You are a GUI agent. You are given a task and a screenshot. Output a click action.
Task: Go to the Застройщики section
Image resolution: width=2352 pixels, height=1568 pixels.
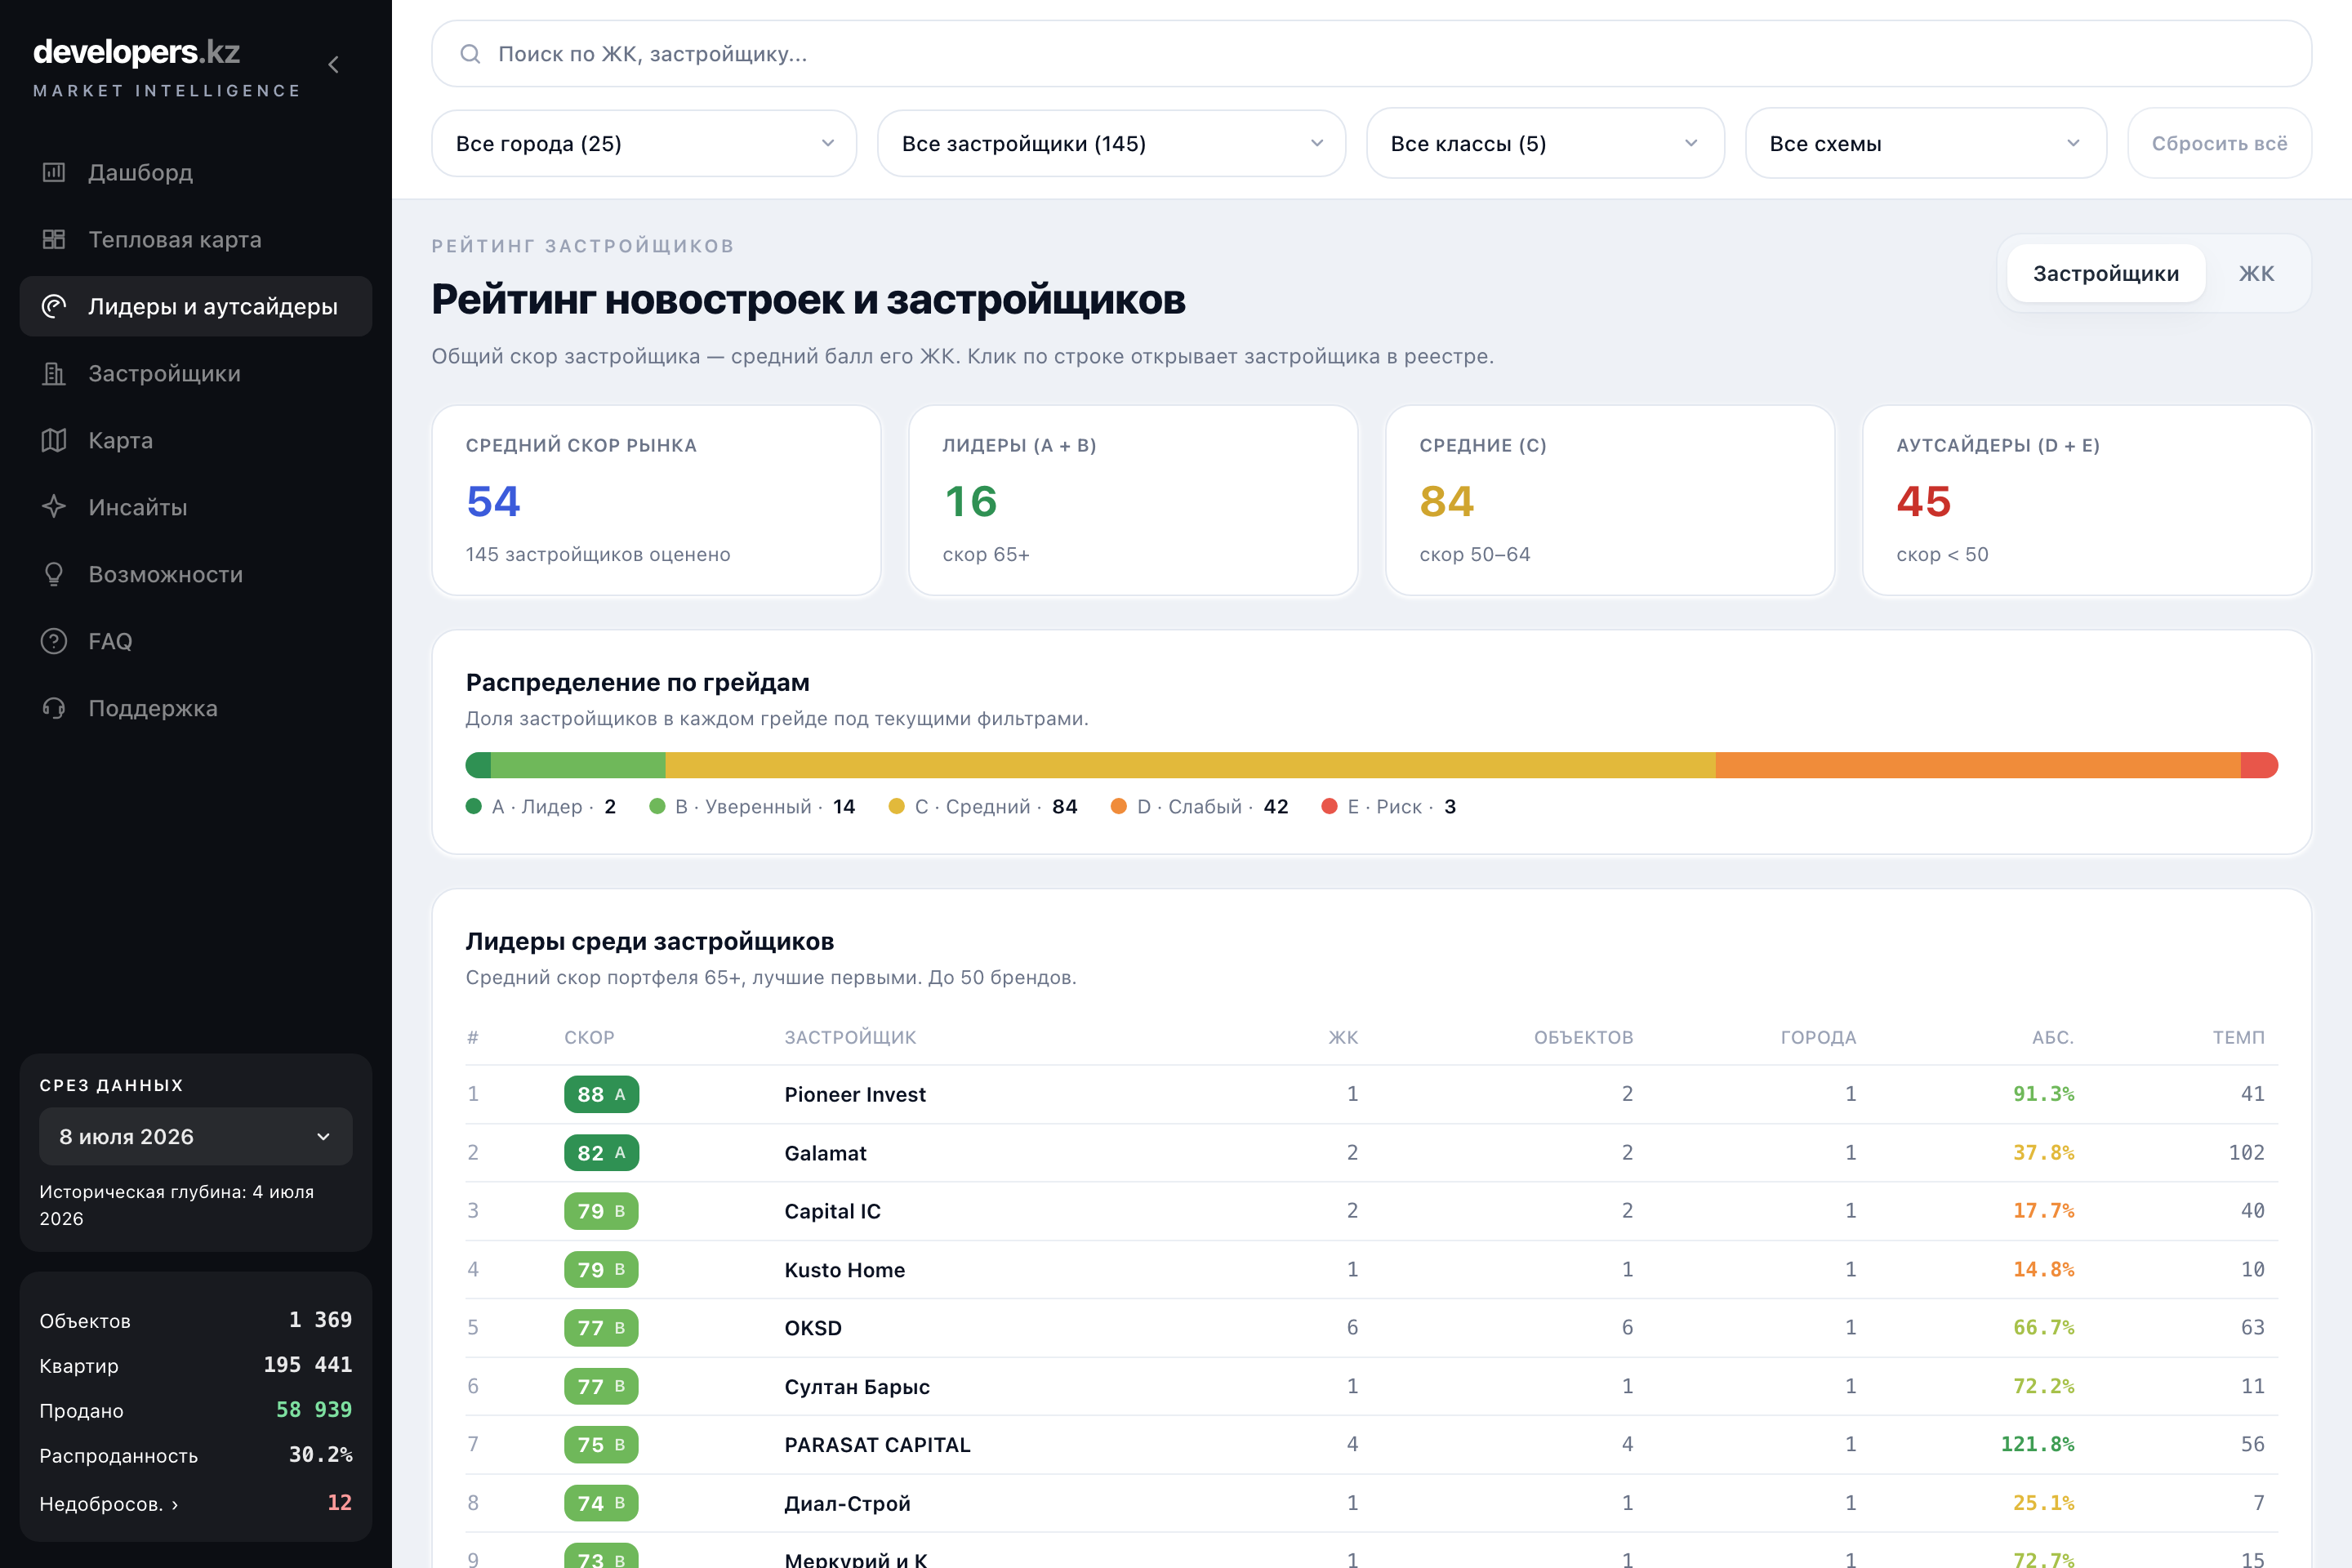[196, 373]
